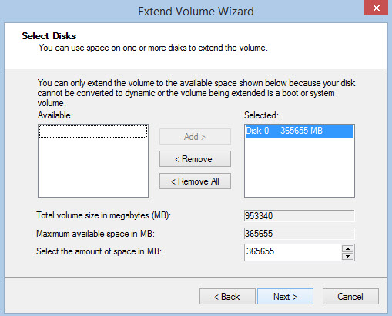Click the greyed-out Add button
Image resolution: width=392 pixels, height=316 pixels.
coord(195,137)
